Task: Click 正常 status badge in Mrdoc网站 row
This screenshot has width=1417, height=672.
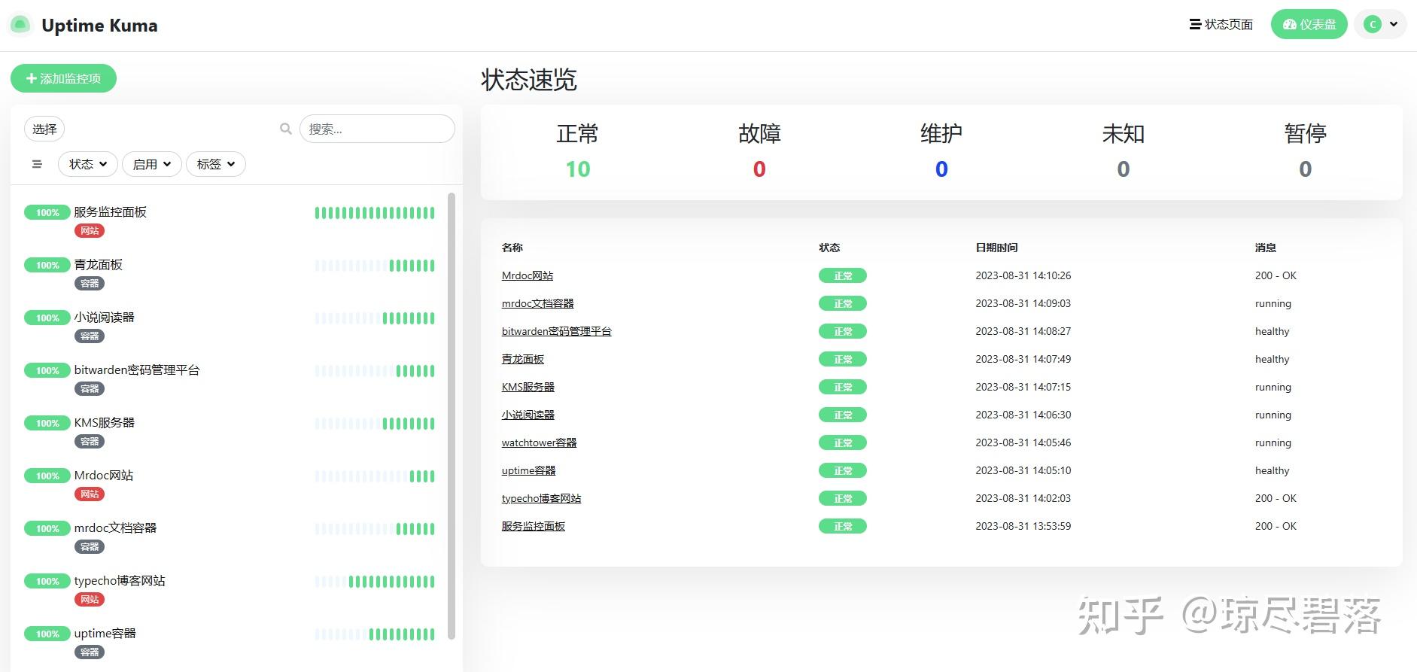Action: [843, 275]
